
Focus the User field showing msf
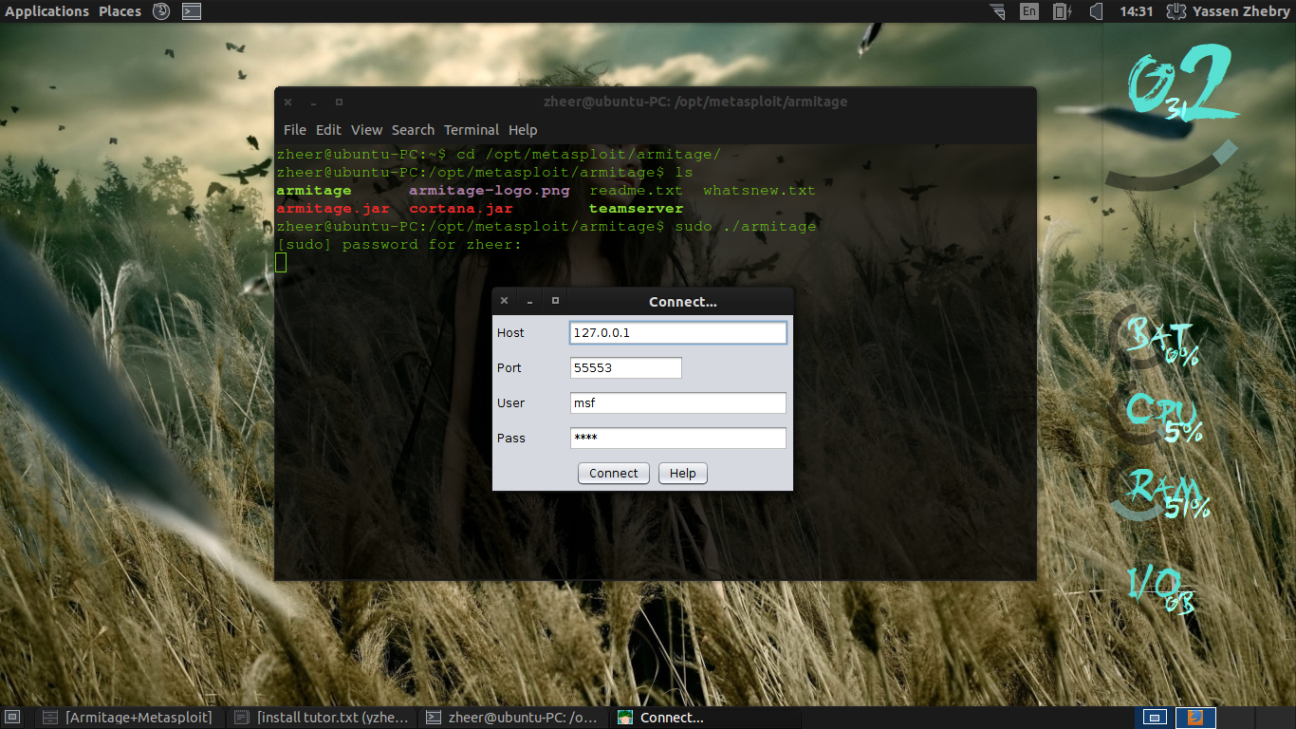(678, 403)
